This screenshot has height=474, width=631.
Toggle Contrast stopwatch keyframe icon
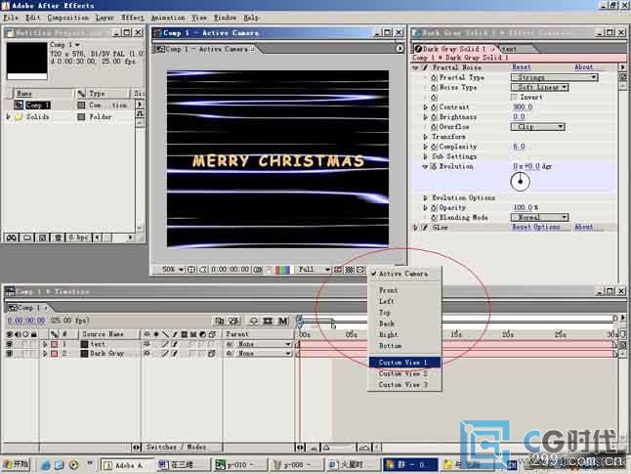coord(434,108)
